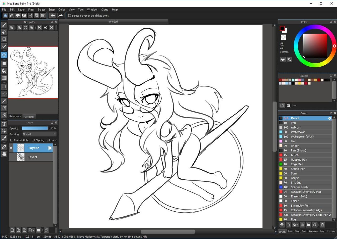Open the Filter menu

pos(31,9)
